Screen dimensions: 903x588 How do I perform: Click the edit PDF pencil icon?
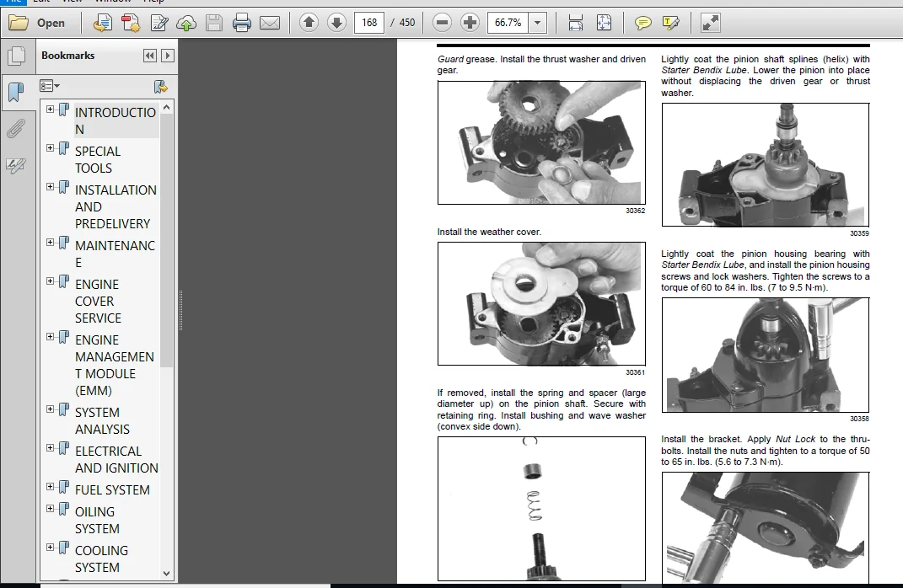pyautogui.click(x=159, y=23)
